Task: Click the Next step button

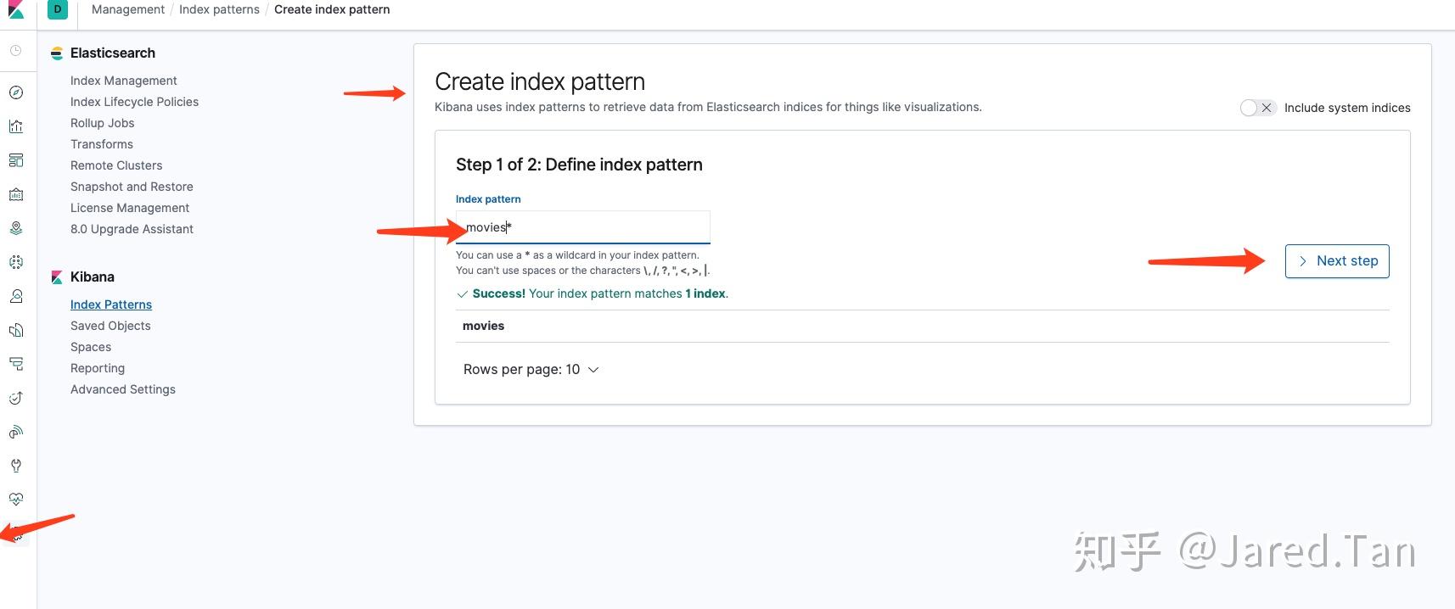Action: [1337, 261]
